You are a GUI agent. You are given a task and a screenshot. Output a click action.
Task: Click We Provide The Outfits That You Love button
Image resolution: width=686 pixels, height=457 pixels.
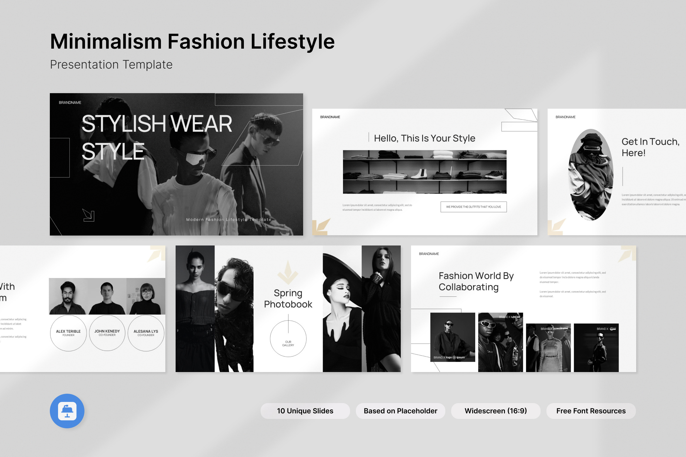point(473,207)
